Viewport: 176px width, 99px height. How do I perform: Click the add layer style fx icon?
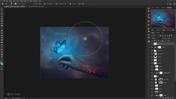pos(161,98)
